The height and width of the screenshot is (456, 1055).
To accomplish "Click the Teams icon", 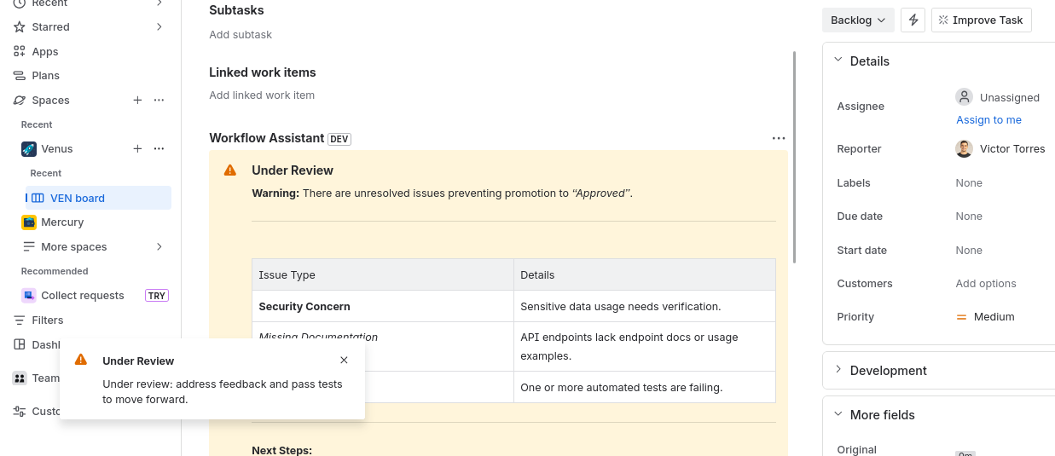I will coord(20,378).
